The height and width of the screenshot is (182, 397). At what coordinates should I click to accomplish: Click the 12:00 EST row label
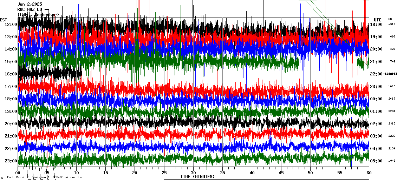11,25
